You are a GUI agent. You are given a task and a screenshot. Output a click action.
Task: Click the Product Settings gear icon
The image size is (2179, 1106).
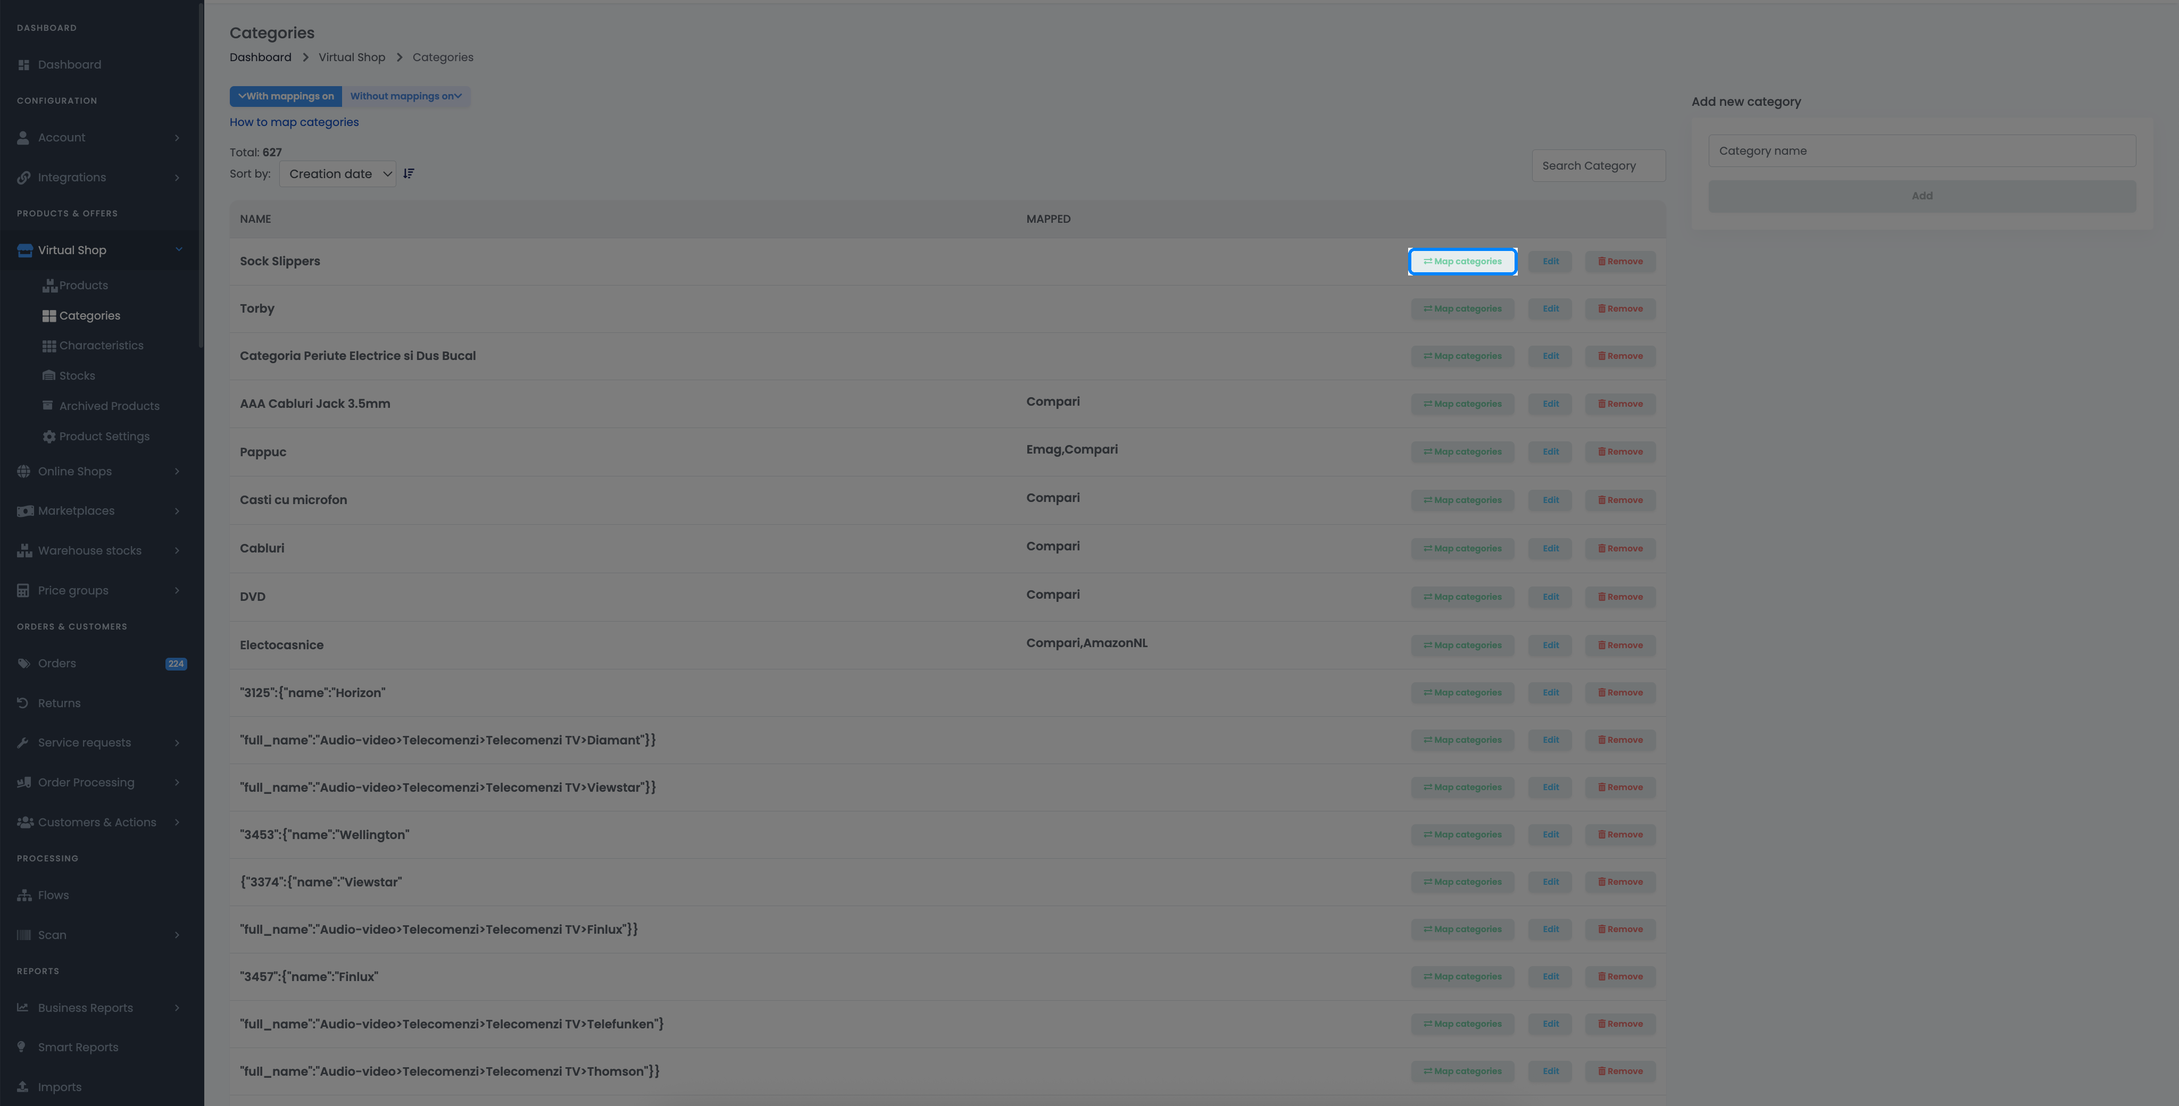pyautogui.click(x=49, y=437)
